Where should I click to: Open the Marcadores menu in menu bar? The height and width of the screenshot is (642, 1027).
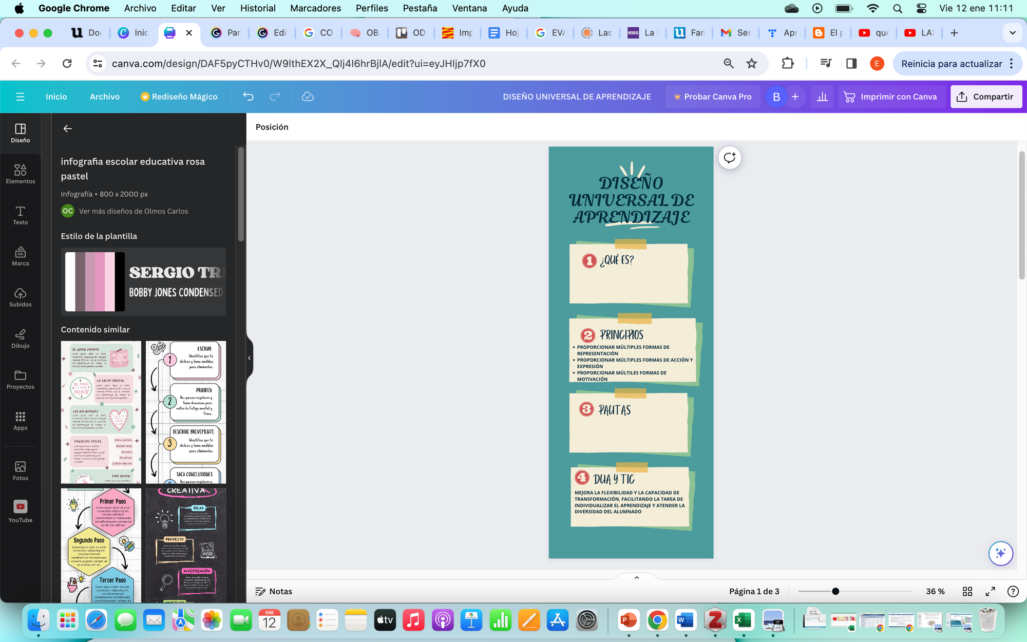click(315, 8)
